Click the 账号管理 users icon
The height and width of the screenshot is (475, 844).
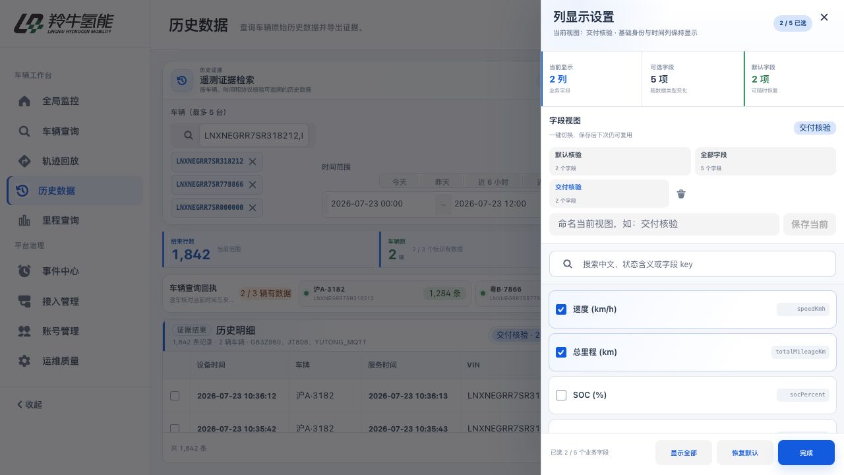(x=24, y=331)
